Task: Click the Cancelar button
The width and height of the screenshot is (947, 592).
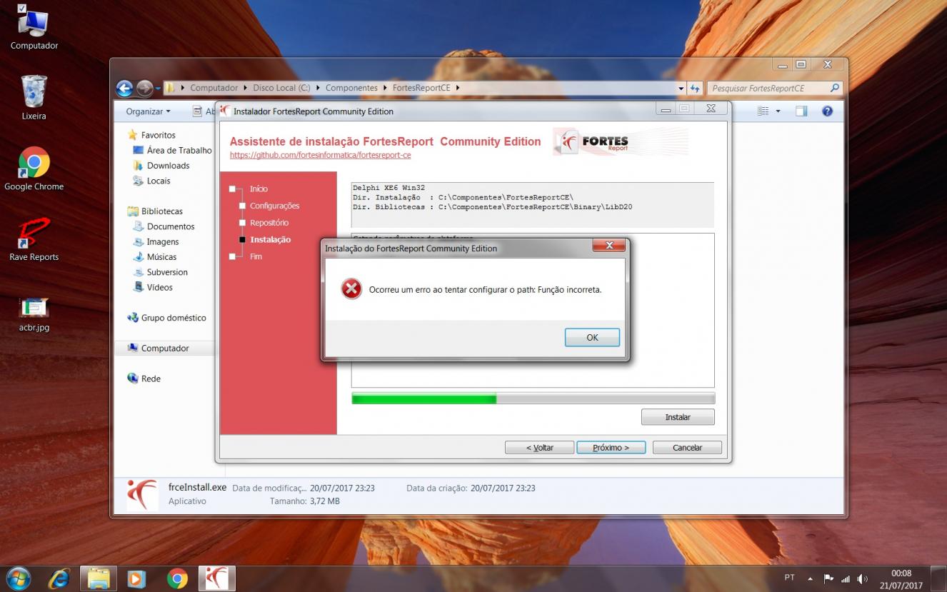Action: click(687, 448)
